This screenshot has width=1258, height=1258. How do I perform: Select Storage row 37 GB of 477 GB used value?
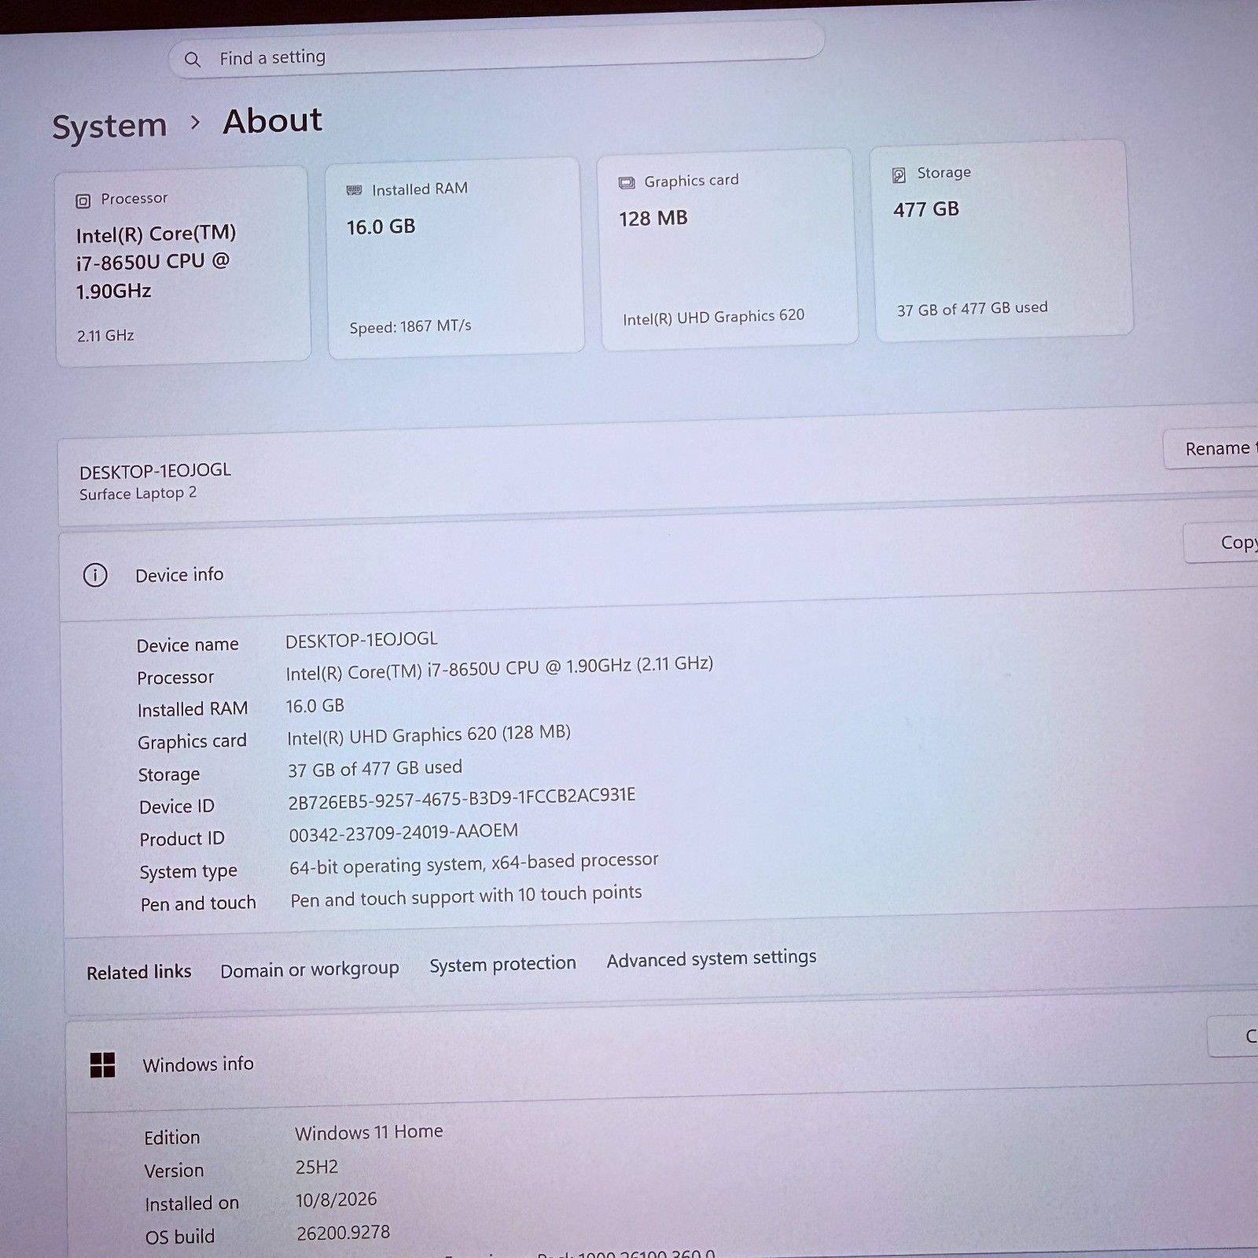point(375,768)
